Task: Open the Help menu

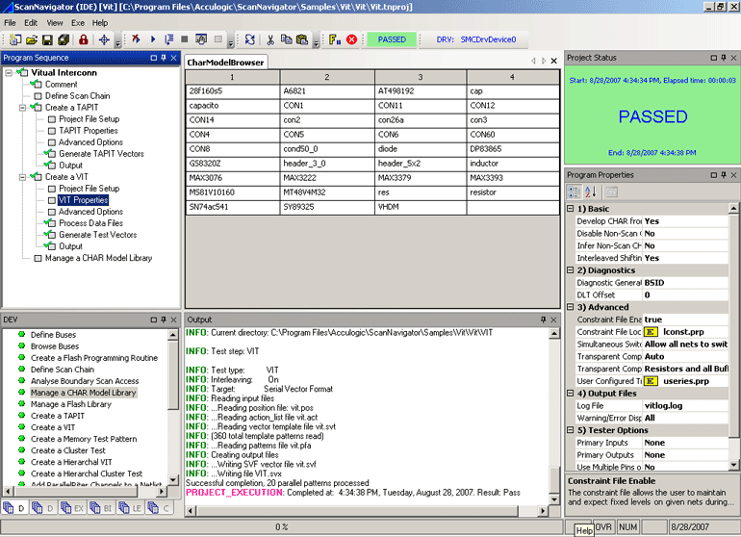Action: coord(100,23)
